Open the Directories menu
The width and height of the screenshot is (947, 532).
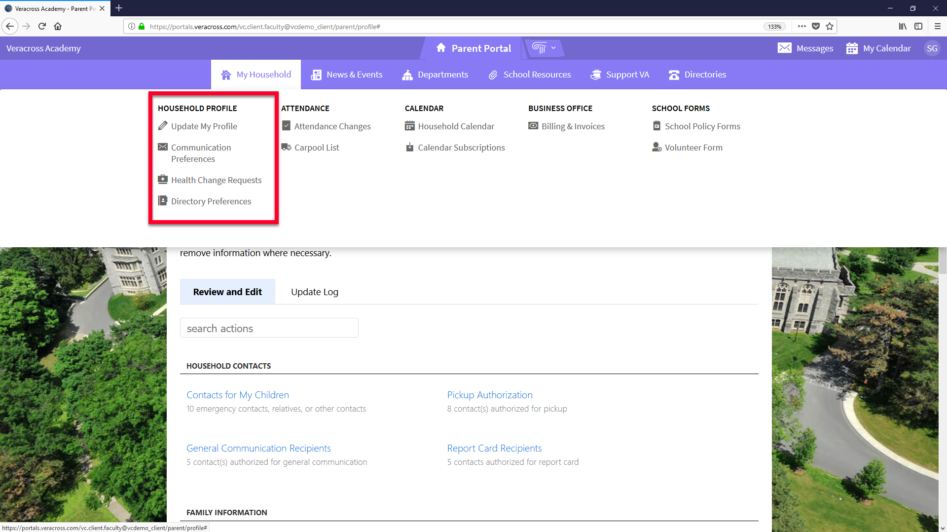click(x=697, y=75)
